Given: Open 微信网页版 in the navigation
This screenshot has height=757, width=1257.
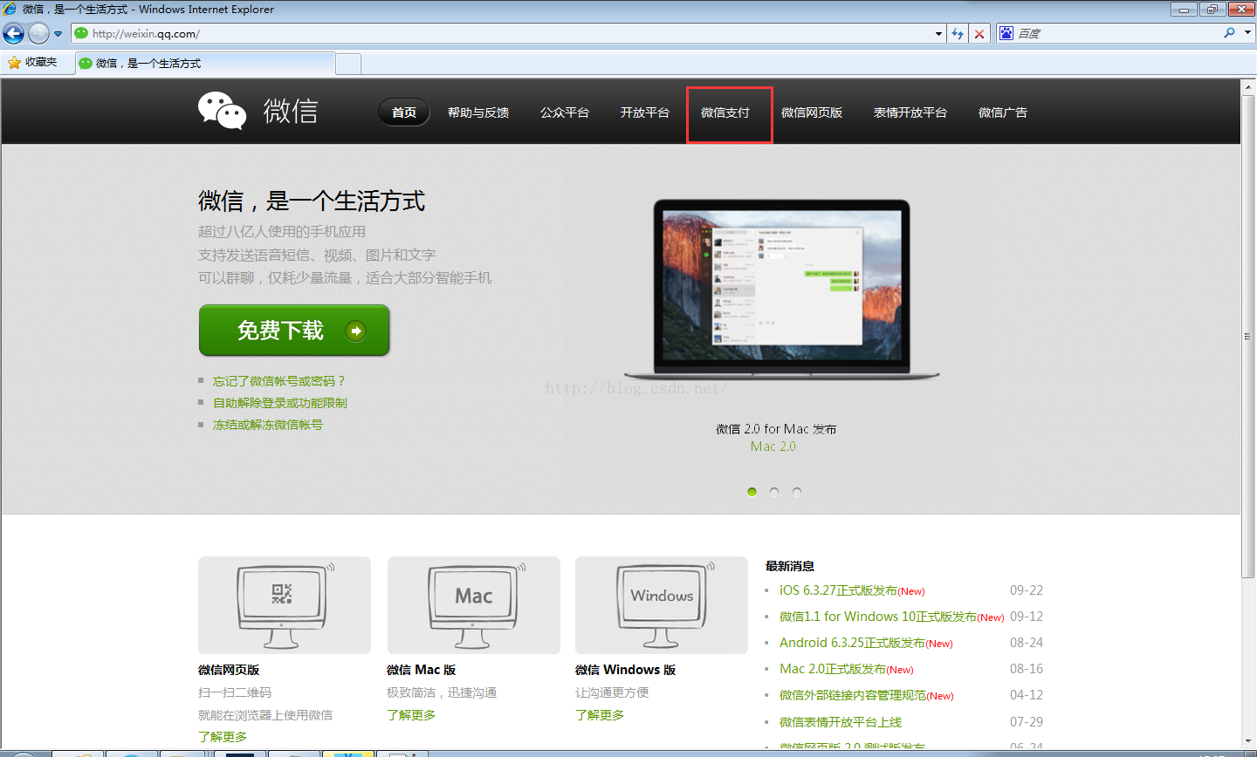Looking at the screenshot, I should pos(812,113).
